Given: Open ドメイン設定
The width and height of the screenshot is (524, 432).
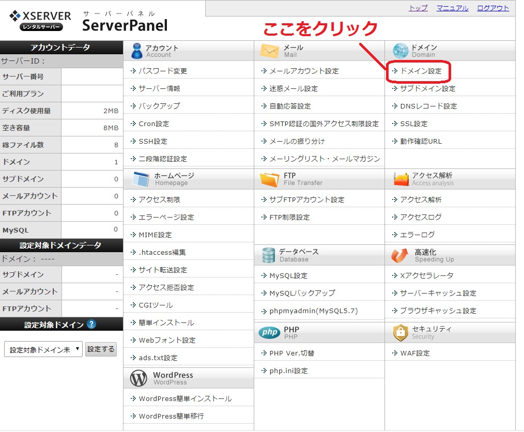Looking at the screenshot, I should point(421,71).
